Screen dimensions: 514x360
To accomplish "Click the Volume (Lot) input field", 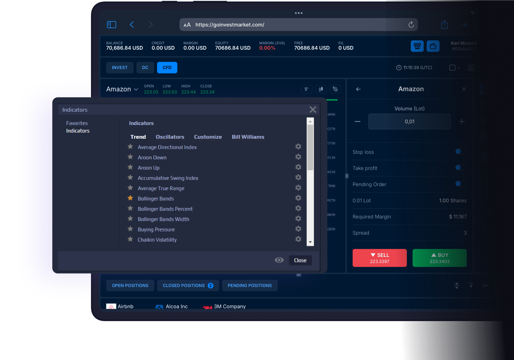I will pyautogui.click(x=410, y=122).
